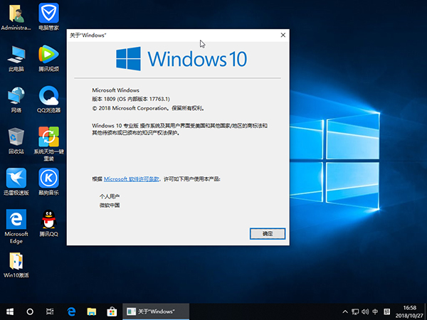Launch QQ浏览器 desktop shortcut
Image resolution: width=427 pixels, height=320 pixels.
click(48, 100)
